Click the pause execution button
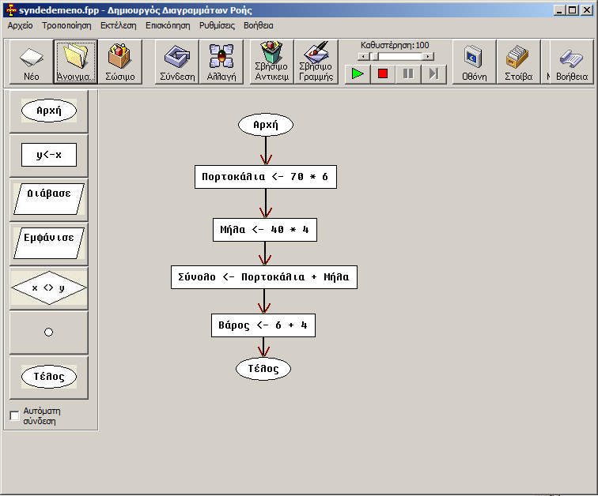Viewport: 598px width, 496px height. point(408,73)
